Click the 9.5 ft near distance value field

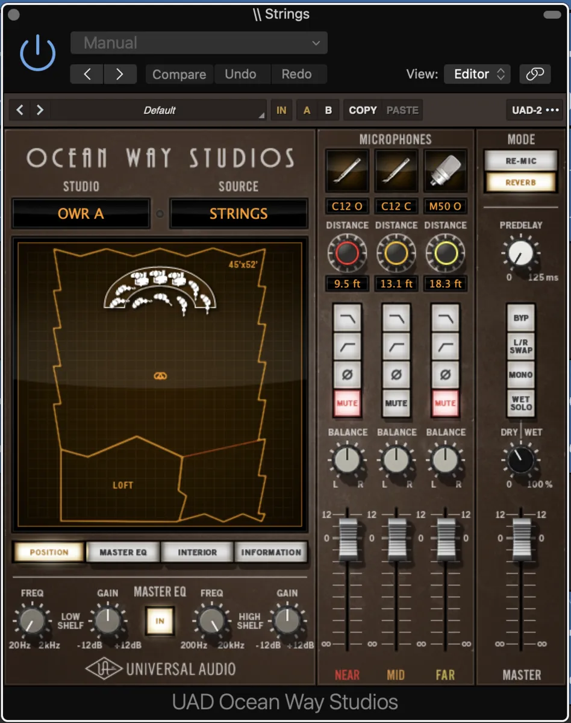(x=347, y=284)
